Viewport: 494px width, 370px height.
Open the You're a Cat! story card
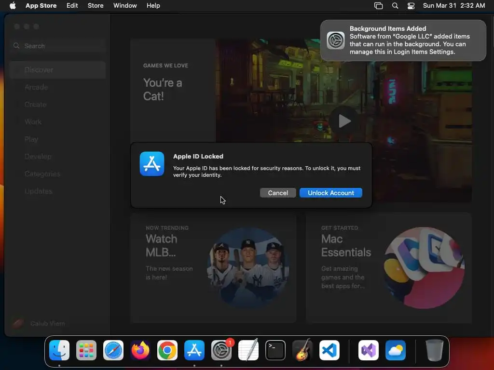tap(173, 90)
